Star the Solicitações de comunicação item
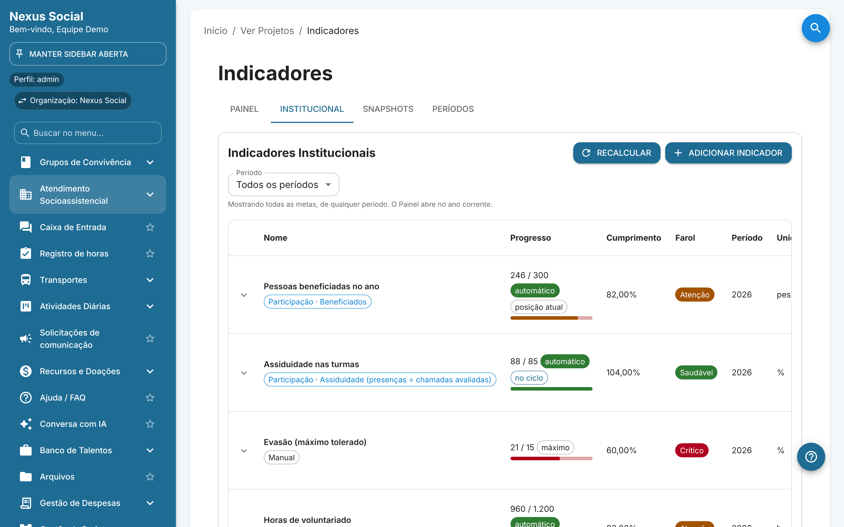The width and height of the screenshot is (844, 527). [150, 338]
